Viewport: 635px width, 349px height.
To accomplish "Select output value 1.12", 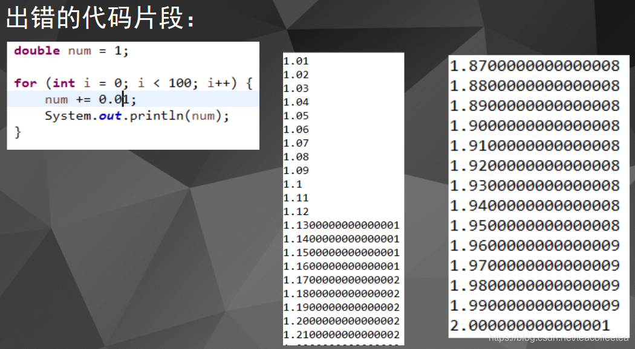I will pos(296,211).
